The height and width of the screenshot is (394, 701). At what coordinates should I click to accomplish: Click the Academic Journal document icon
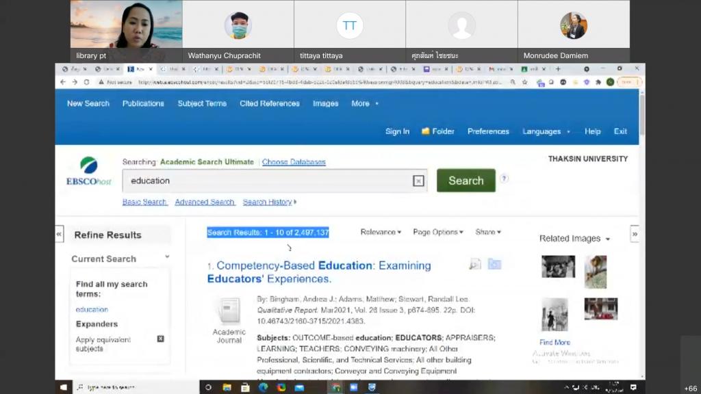pos(229,310)
